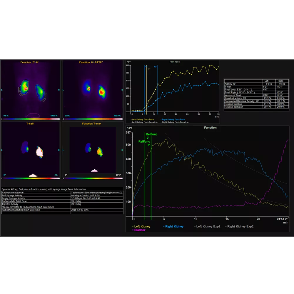This screenshot has width=294, height=294.
Task: Click the right Relative function value 38.9 %
Action: (x=281, y=104)
